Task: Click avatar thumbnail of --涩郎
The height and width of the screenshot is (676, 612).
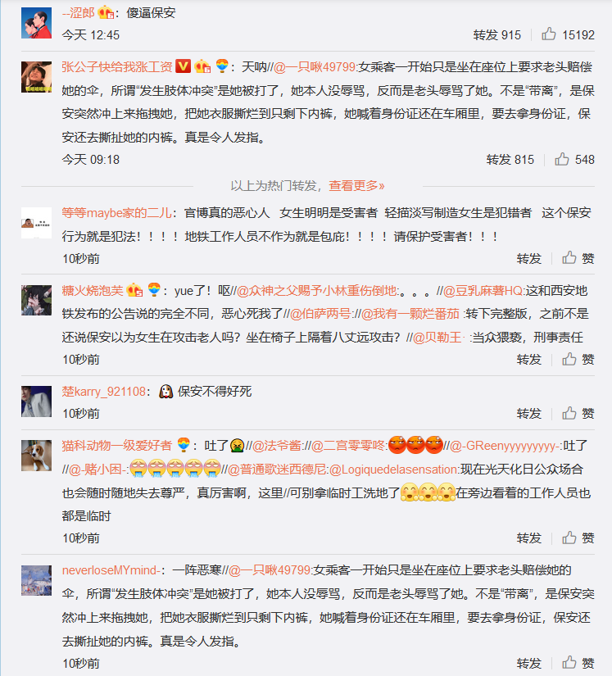Action: tap(36, 23)
